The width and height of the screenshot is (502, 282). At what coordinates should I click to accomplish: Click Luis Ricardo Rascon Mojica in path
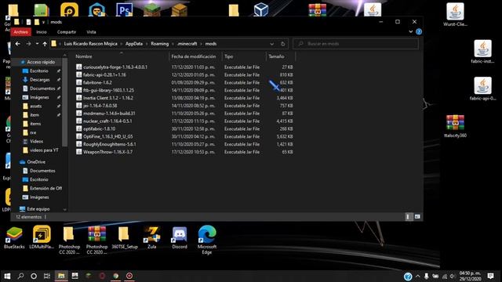91,44
